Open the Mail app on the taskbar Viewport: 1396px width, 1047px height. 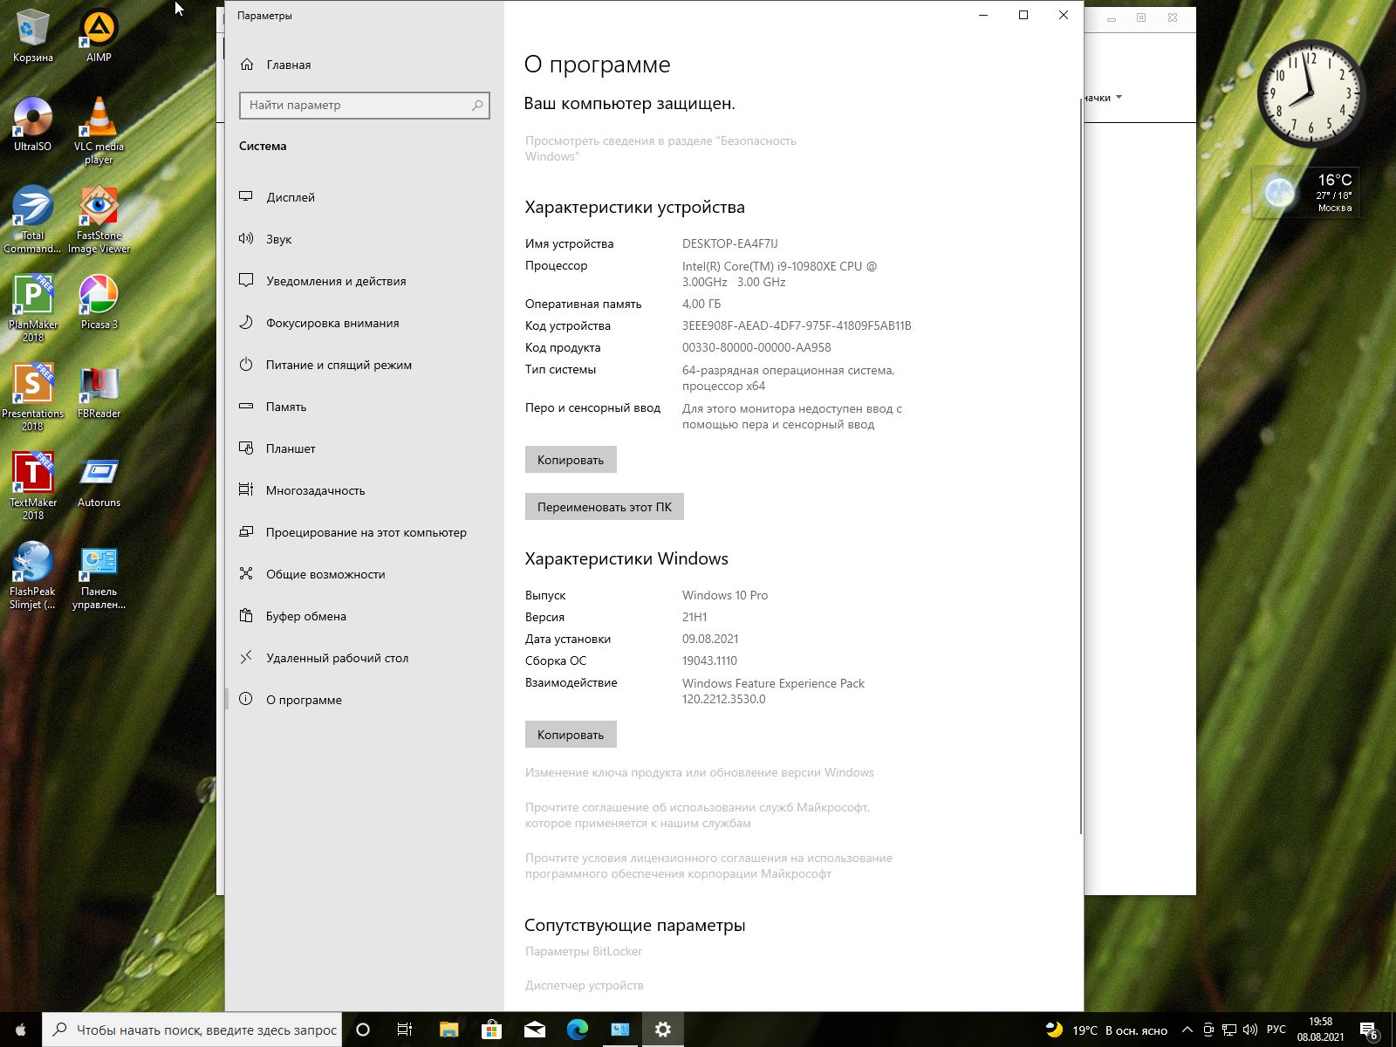[534, 1030]
